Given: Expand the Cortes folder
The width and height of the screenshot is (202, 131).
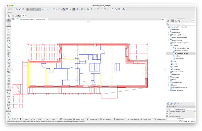Looking at the screenshot, I should pyautogui.click(x=170, y=67).
